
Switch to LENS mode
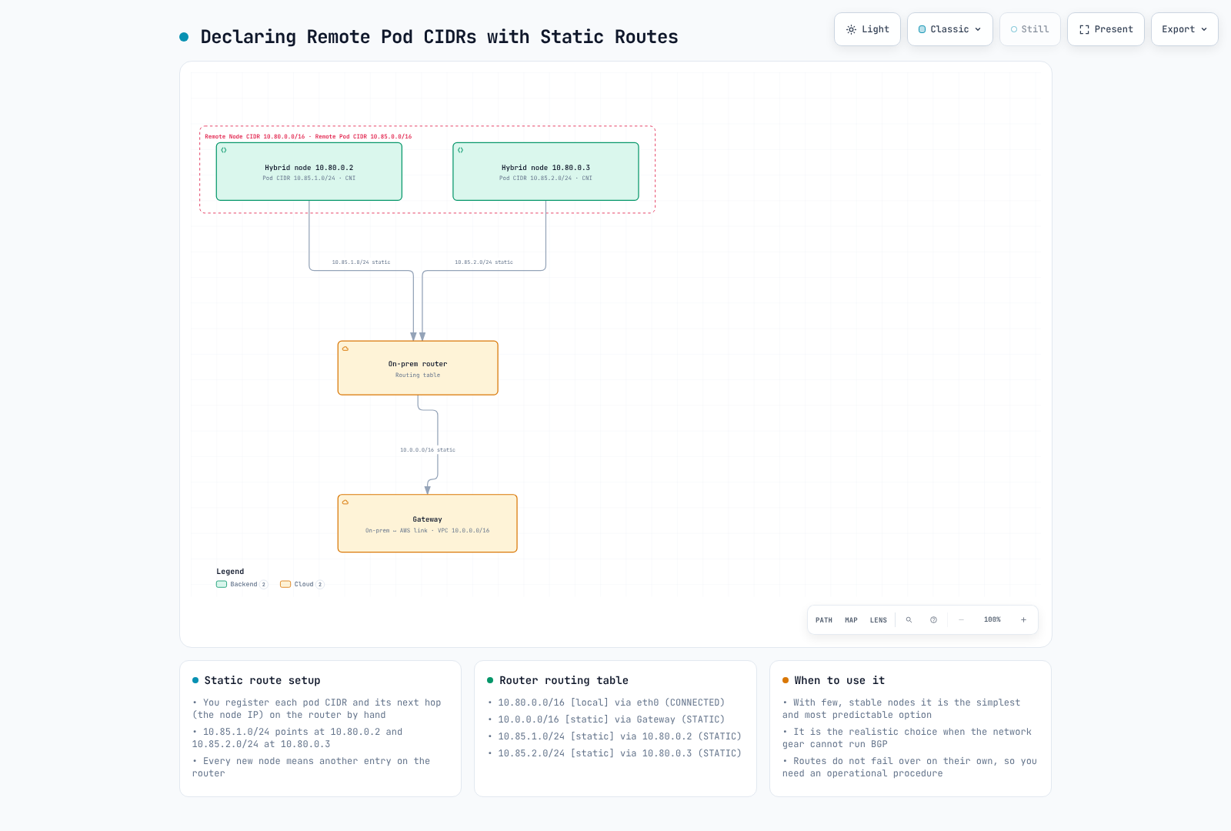(879, 620)
